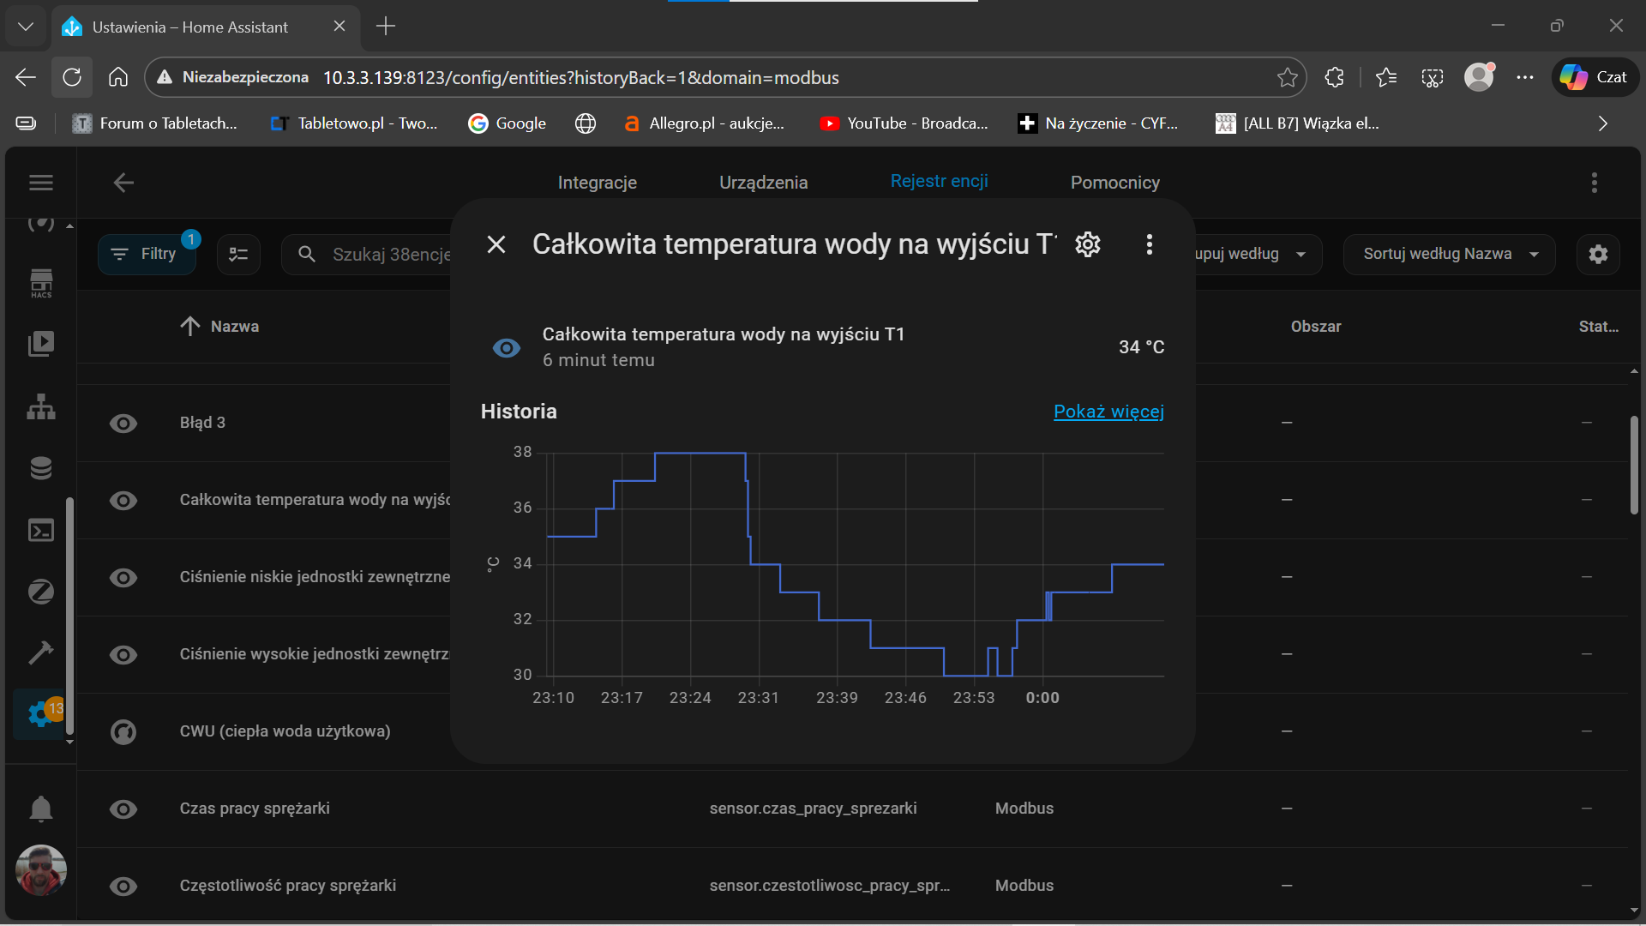Switch to Integracje tab
The image size is (1646, 926).
tap(597, 183)
